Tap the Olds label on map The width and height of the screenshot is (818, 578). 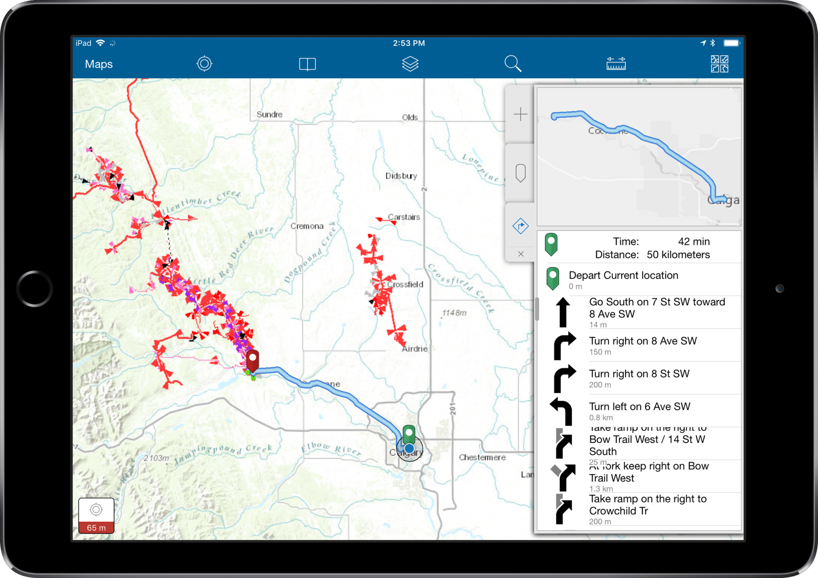click(x=410, y=117)
